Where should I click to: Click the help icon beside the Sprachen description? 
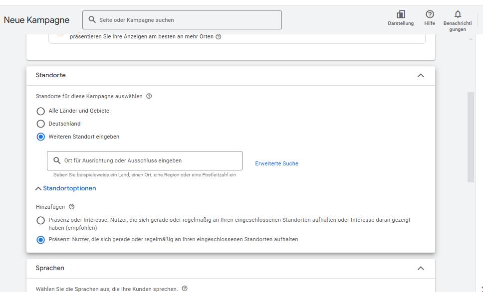click(185, 289)
